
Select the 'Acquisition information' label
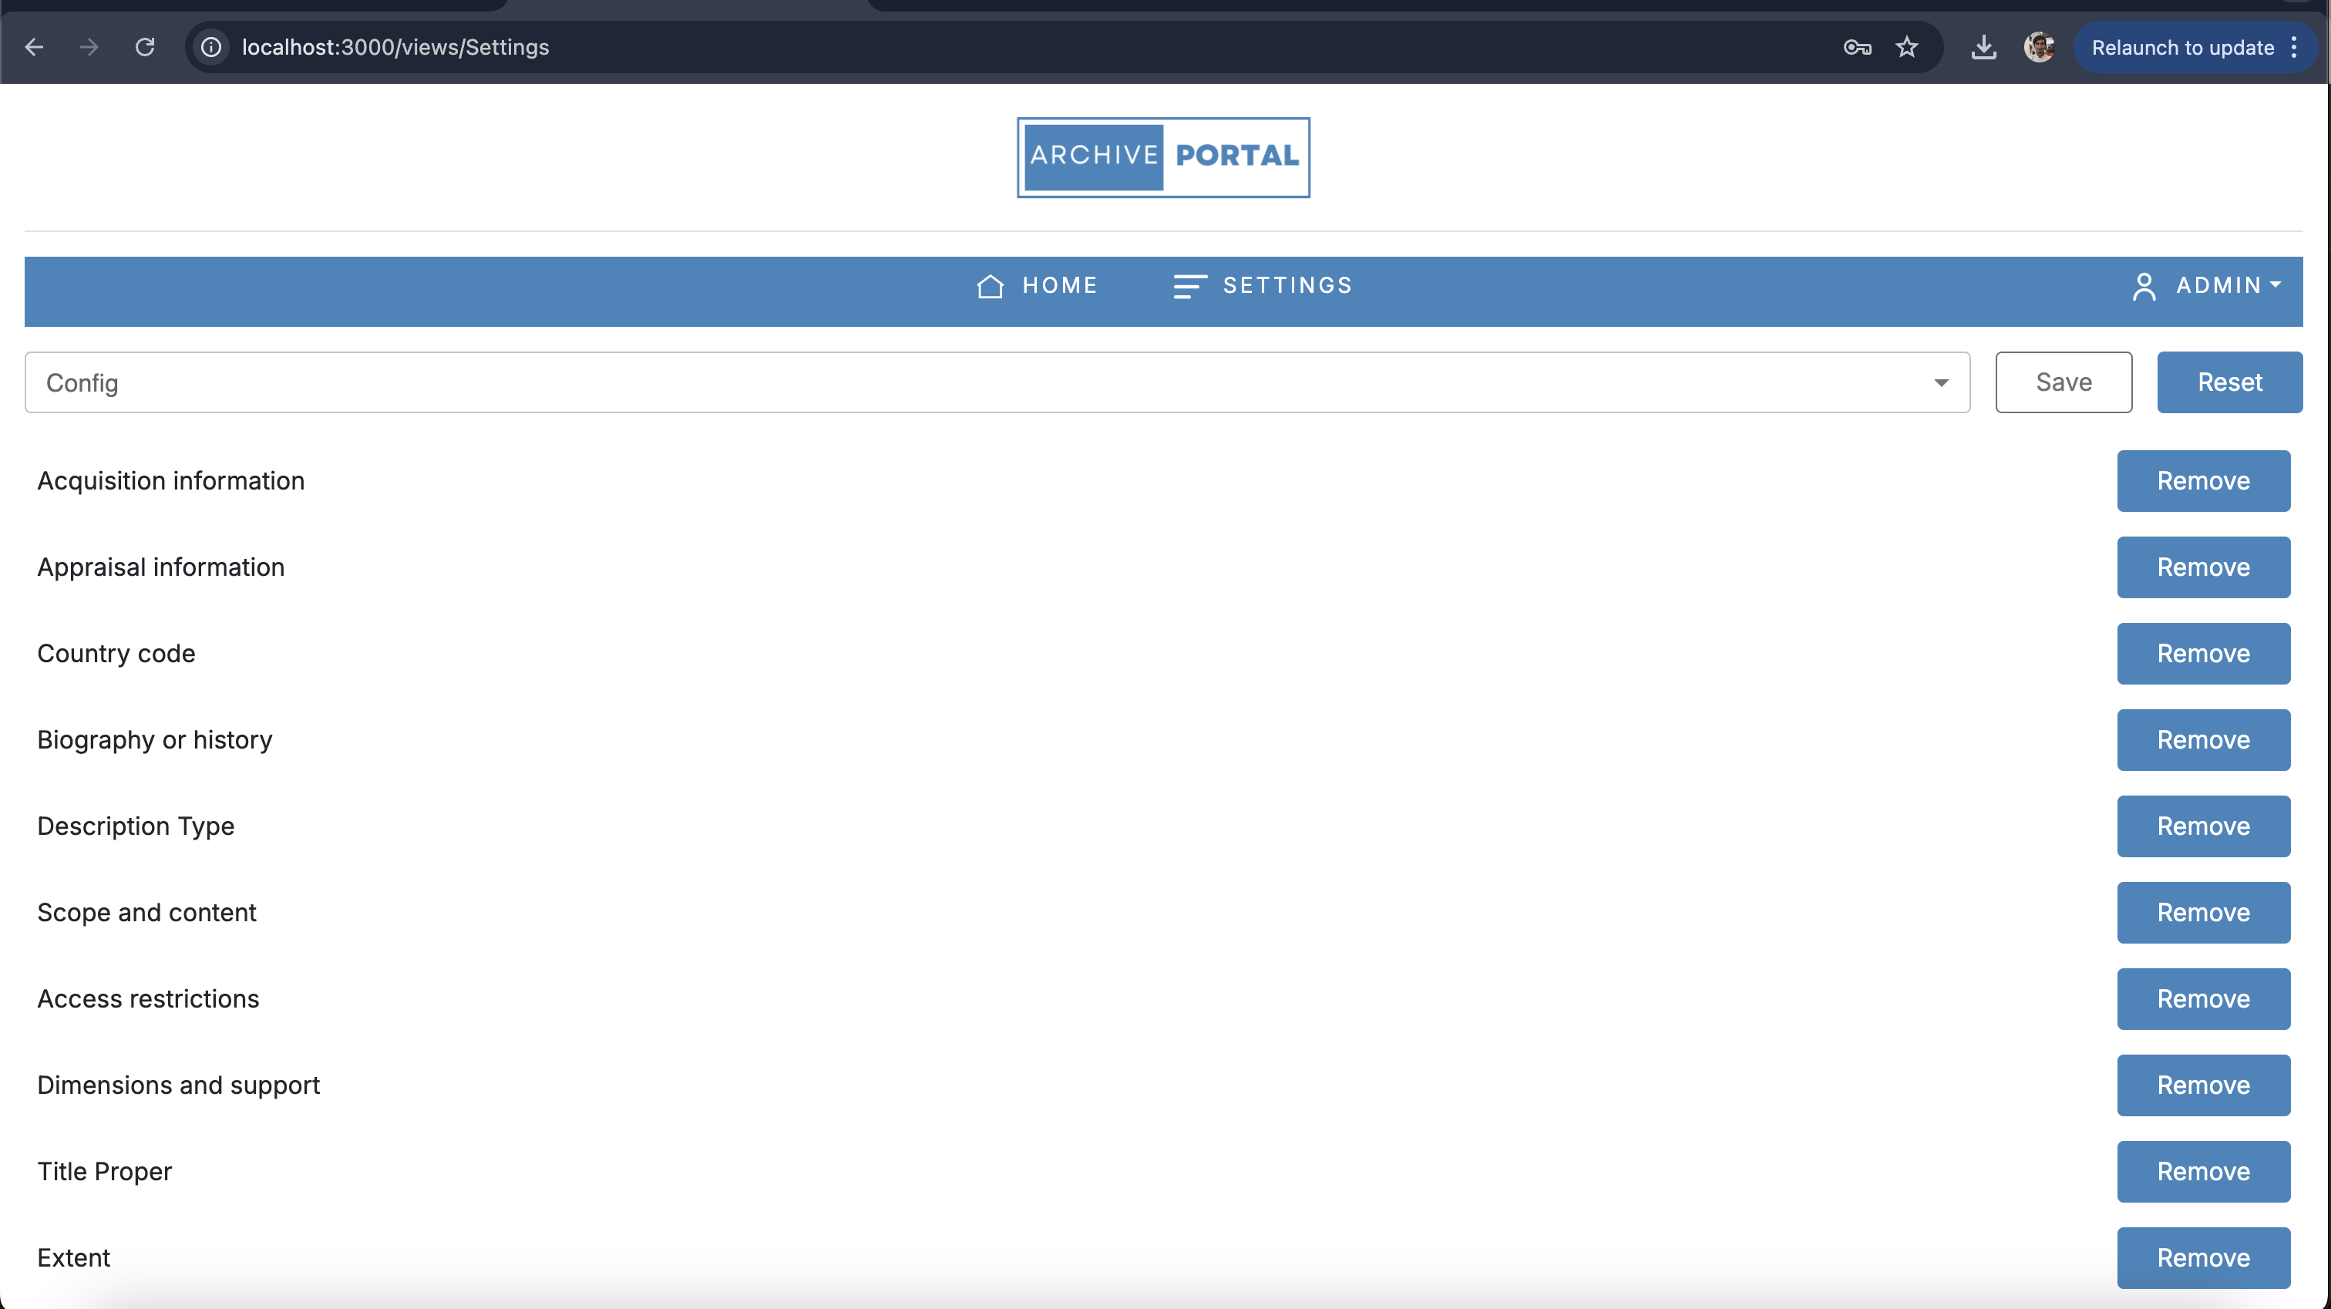click(x=171, y=481)
